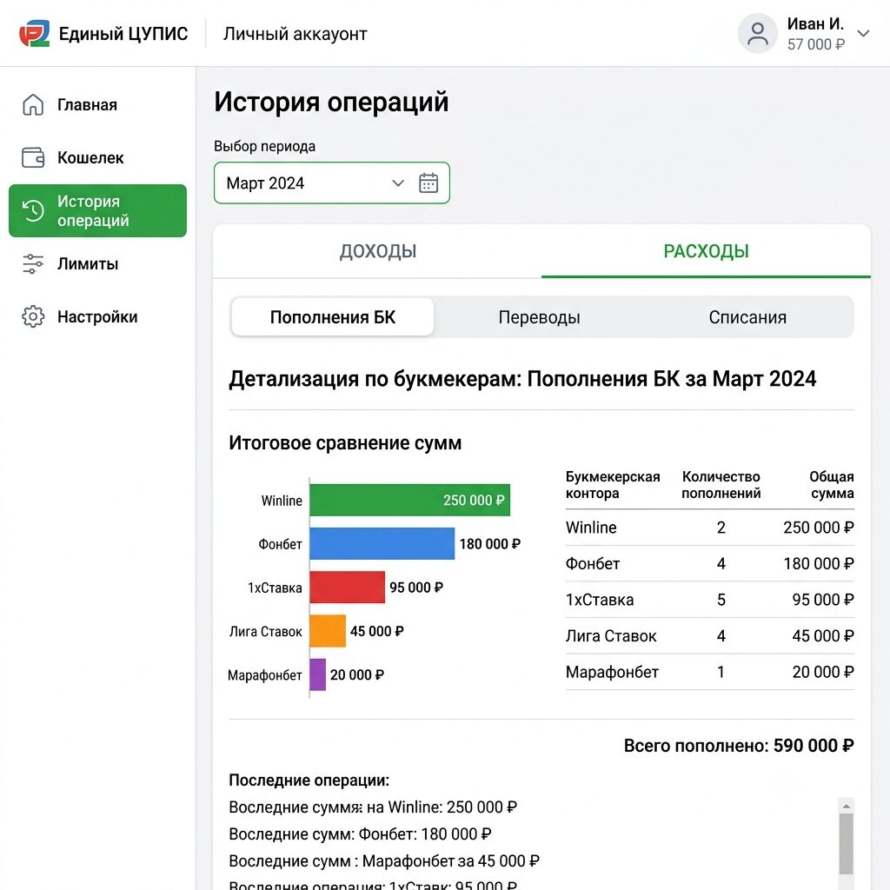Click the operations list scrollbar thumb
The width and height of the screenshot is (890, 890).
point(847,844)
